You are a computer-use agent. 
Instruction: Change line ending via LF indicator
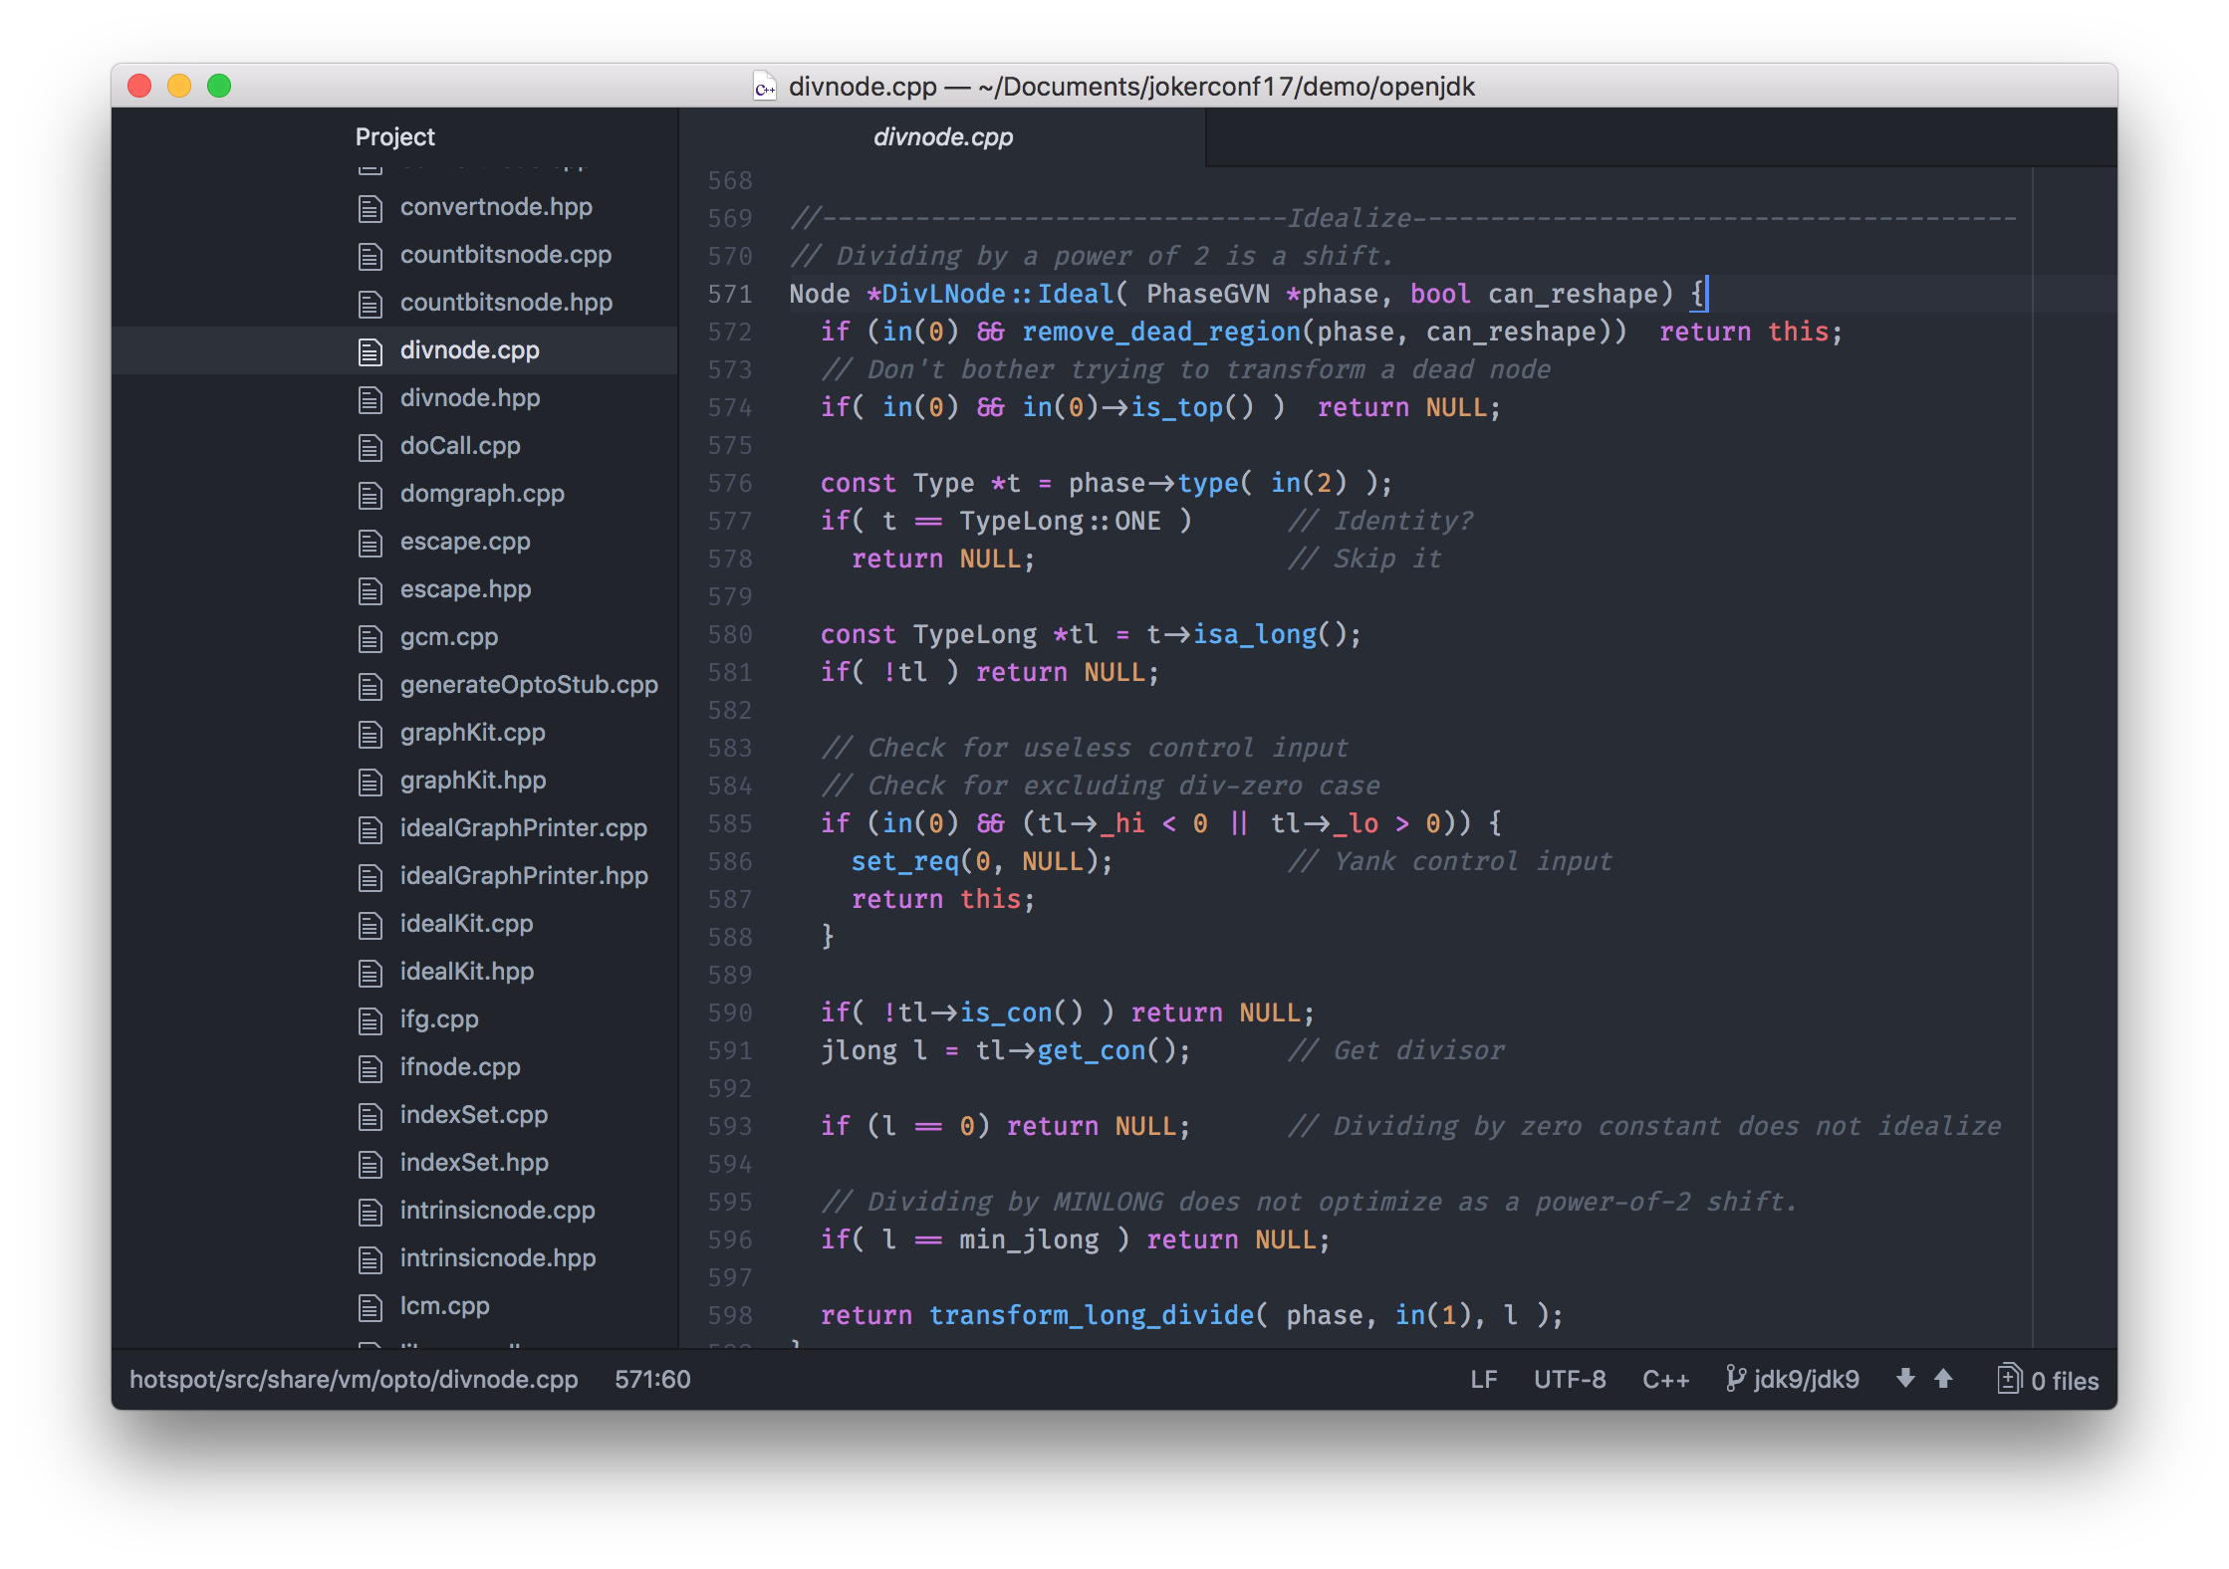click(x=1483, y=1379)
